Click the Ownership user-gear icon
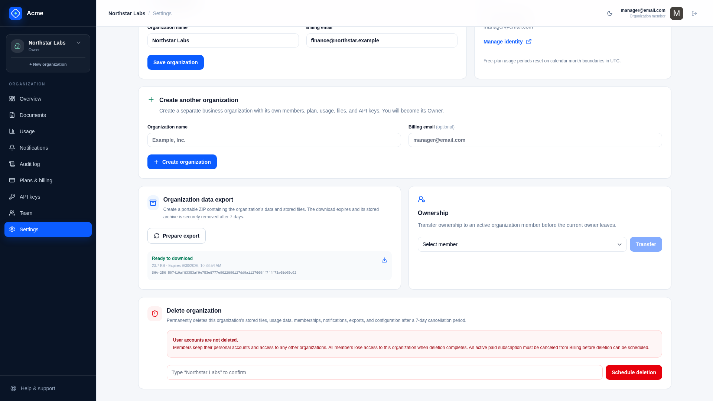 pyautogui.click(x=421, y=199)
